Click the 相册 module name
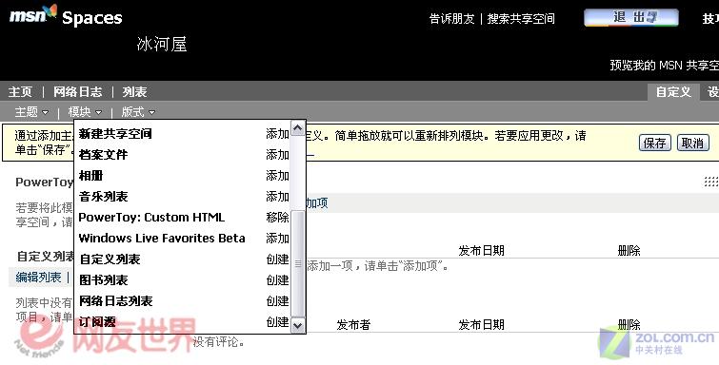719x365 pixels. click(90, 176)
